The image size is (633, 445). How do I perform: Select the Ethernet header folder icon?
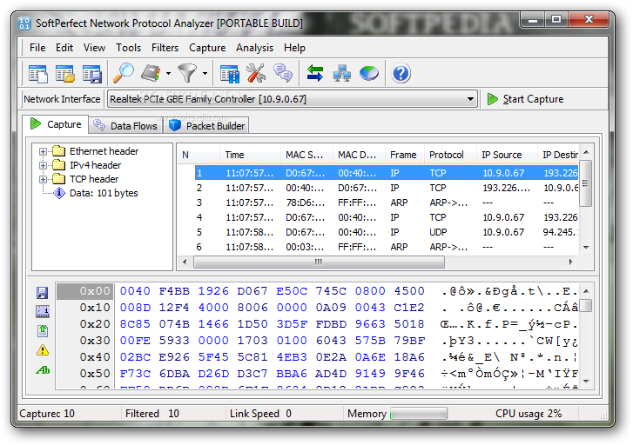coord(59,151)
